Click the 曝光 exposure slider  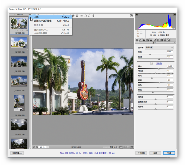click(159, 68)
